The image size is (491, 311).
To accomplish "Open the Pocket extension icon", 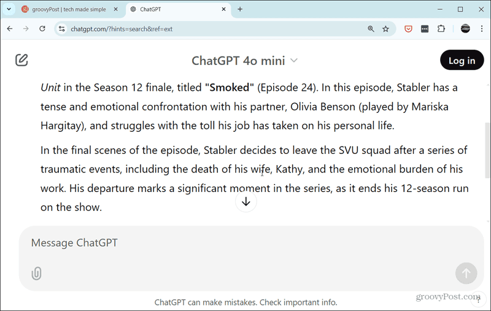I will point(408,29).
